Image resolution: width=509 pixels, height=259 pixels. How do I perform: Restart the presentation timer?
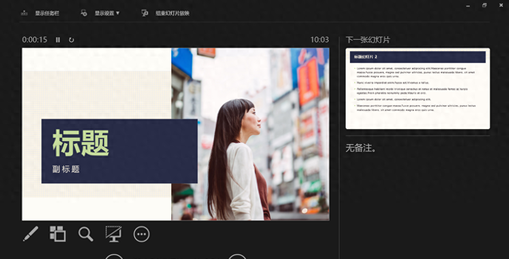(71, 40)
